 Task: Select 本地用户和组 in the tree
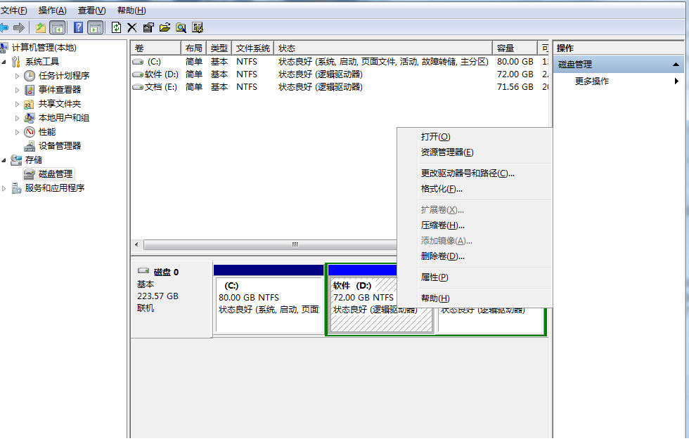[x=64, y=117]
